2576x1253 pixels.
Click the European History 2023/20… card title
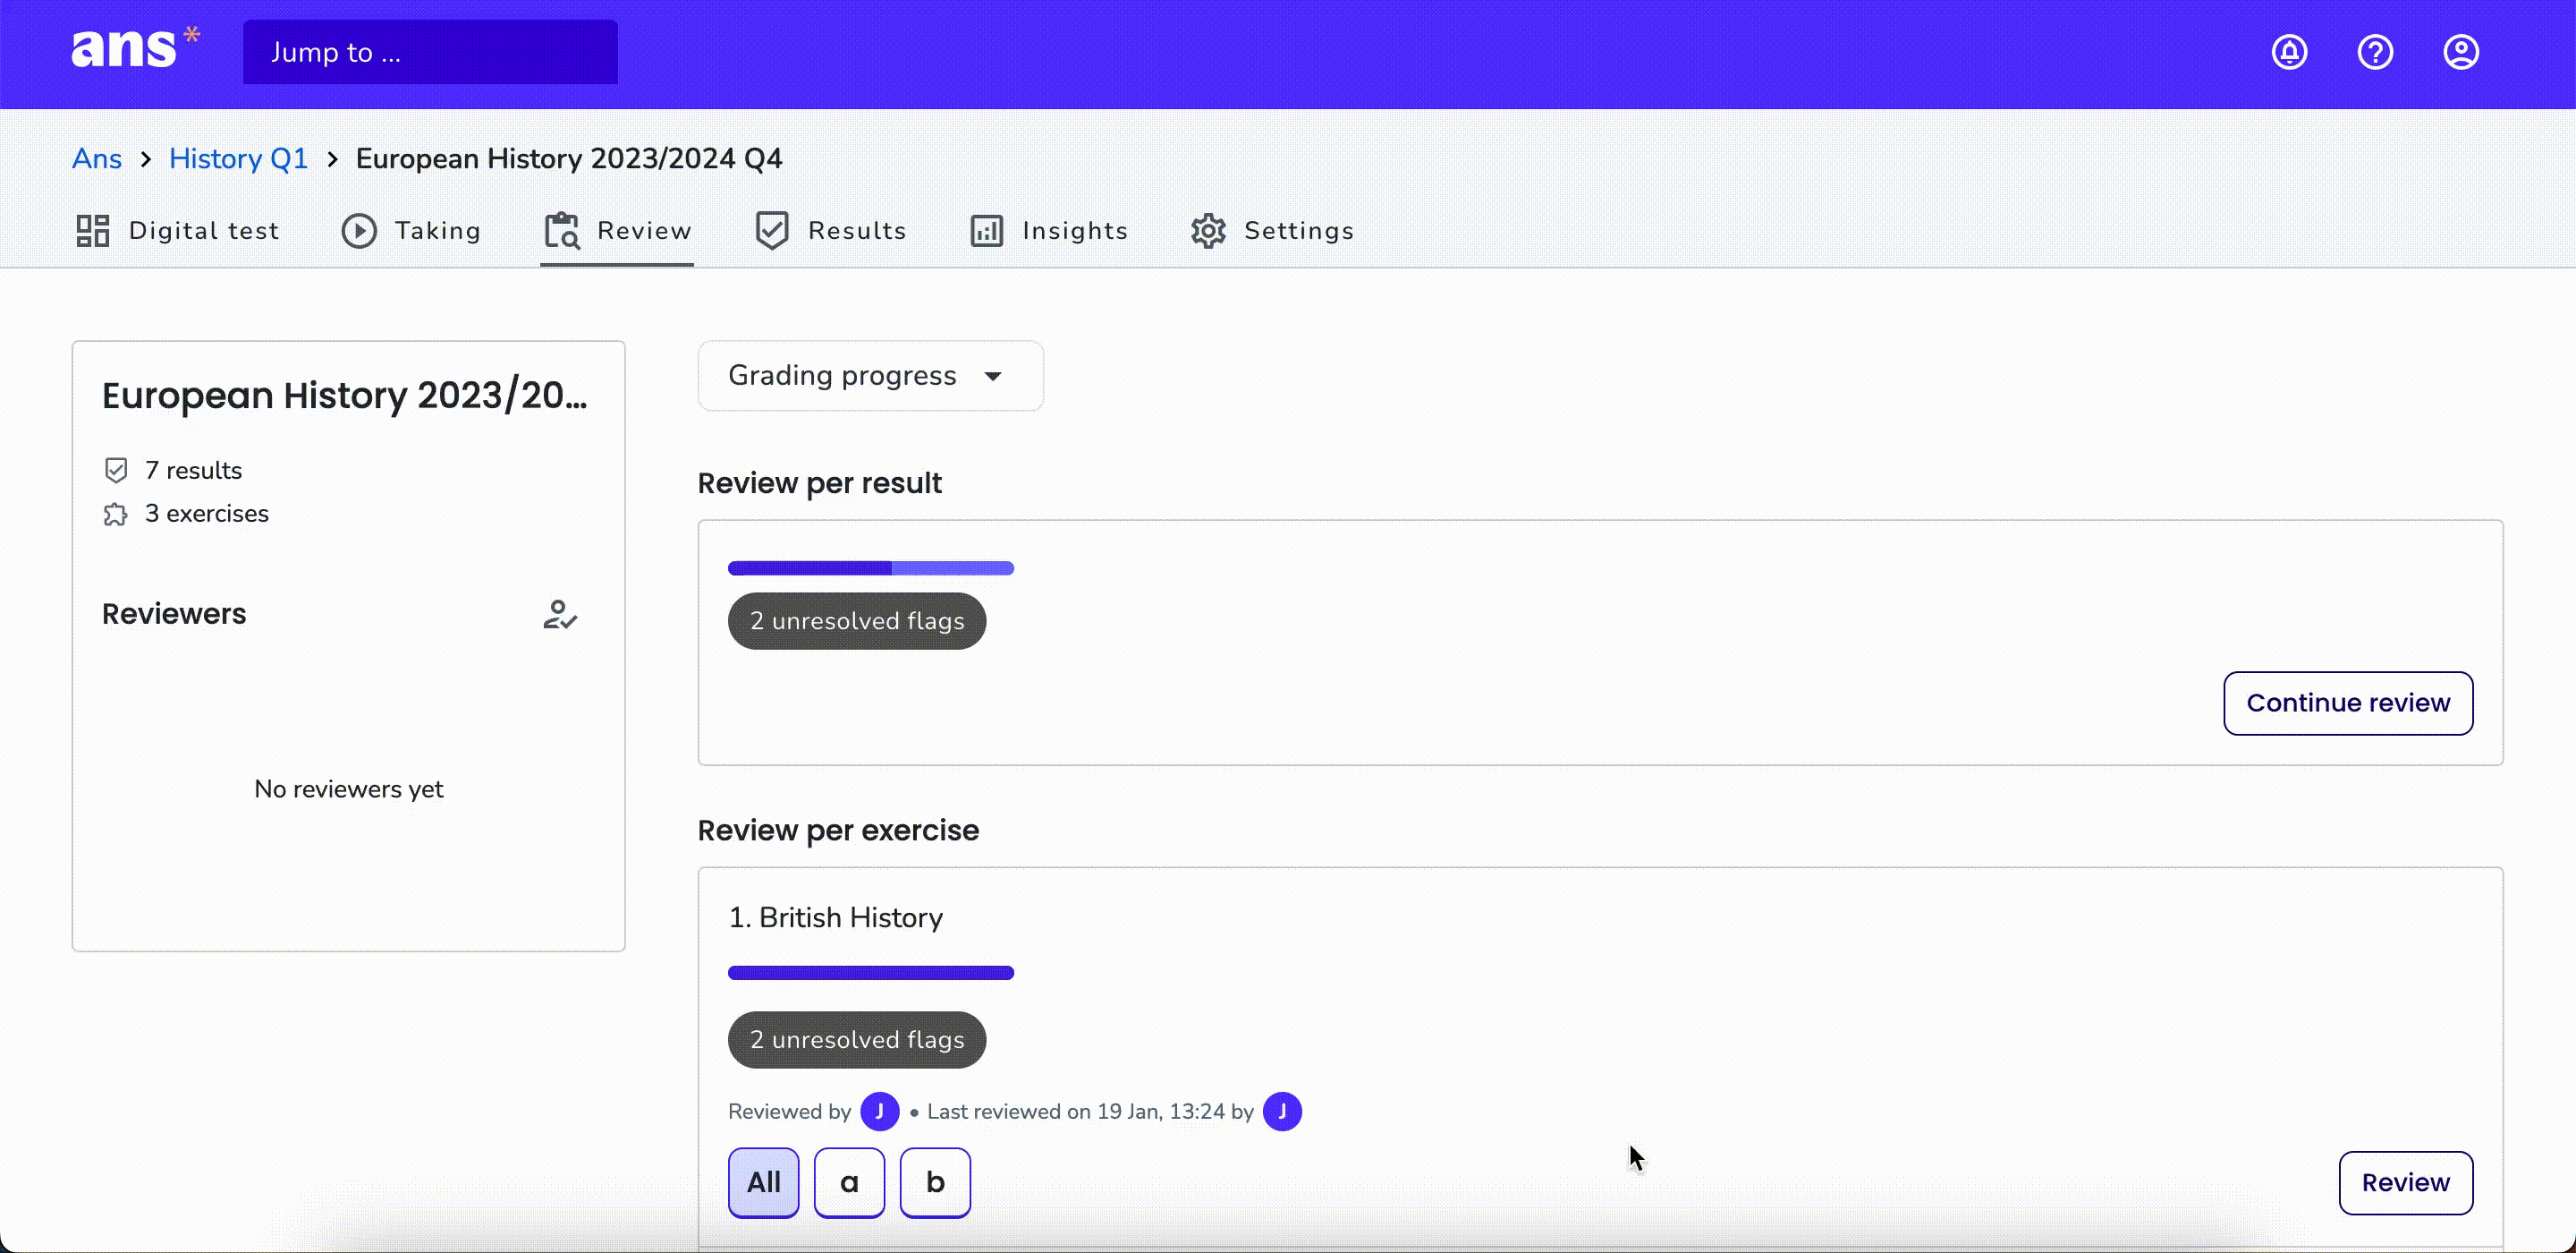point(345,396)
